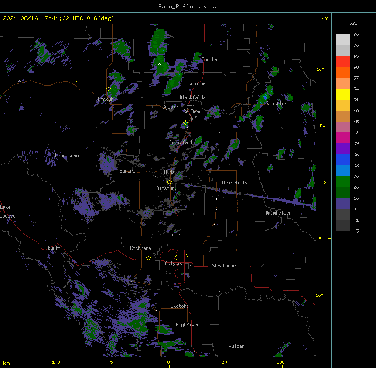Click the Okotoks label
Screen dimensions: 376x368
(x=180, y=306)
